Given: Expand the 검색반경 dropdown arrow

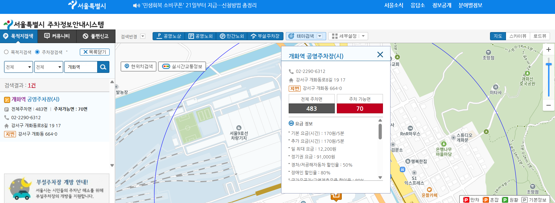Looking at the screenshot, I should click(142, 36).
